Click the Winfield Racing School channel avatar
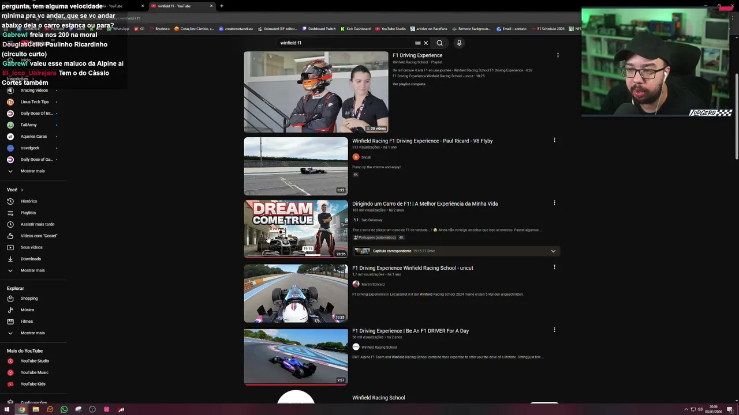739x415 pixels. [296, 397]
